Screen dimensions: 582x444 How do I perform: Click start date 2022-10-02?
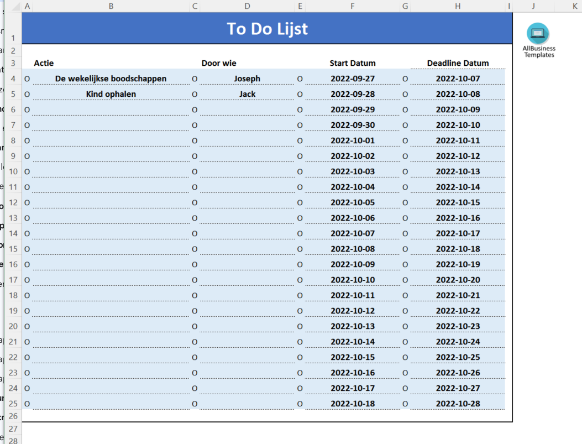pyautogui.click(x=352, y=156)
